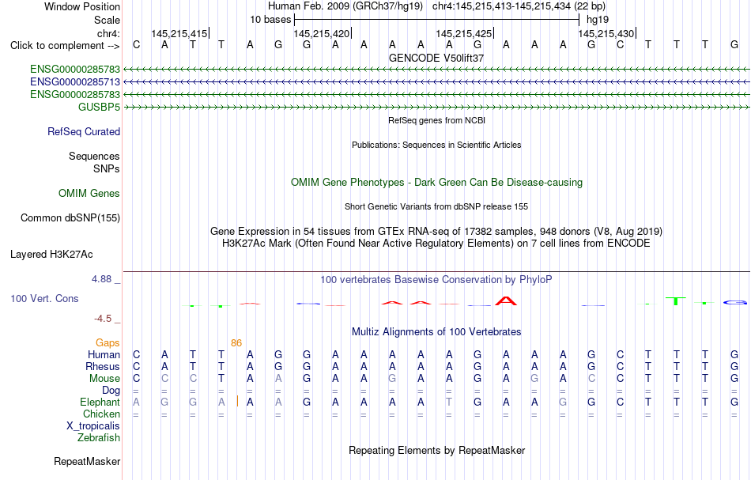Click the Common dbSNP(155) track label
The width and height of the screenshot is (751, 480).
click(x=70, y=218)
